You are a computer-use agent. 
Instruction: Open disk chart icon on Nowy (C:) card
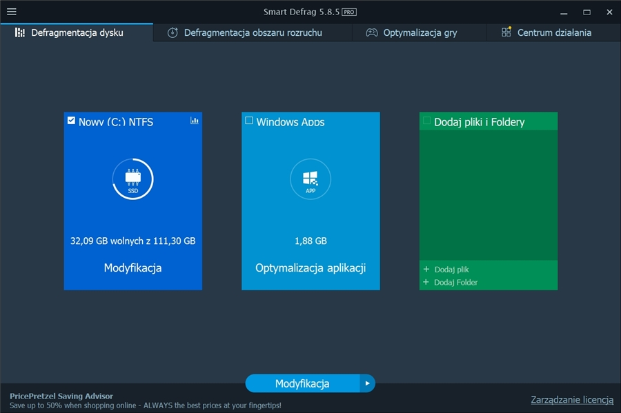click(x=195, y=121)
